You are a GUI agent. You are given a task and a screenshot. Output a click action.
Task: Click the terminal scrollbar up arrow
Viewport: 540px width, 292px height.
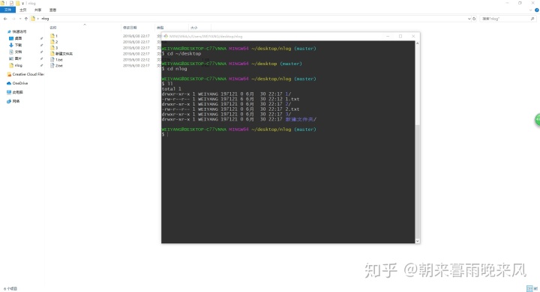[418, 43]
